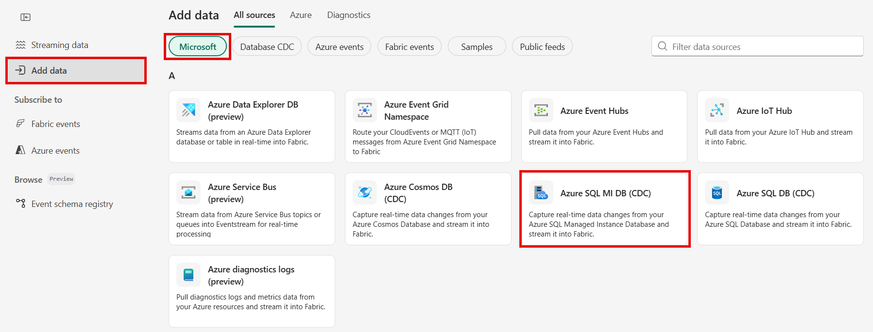Click the Azure SQL DB icon

(x=717, y=192)
